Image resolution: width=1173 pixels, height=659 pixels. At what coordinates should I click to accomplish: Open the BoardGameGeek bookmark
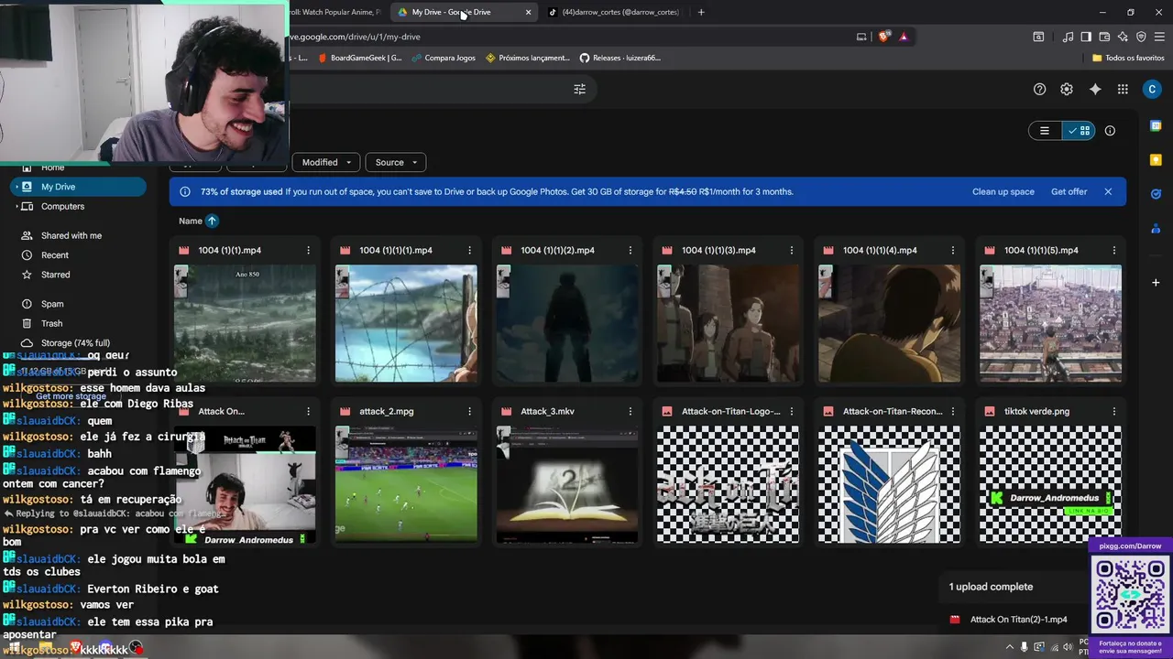coord(359,58)
